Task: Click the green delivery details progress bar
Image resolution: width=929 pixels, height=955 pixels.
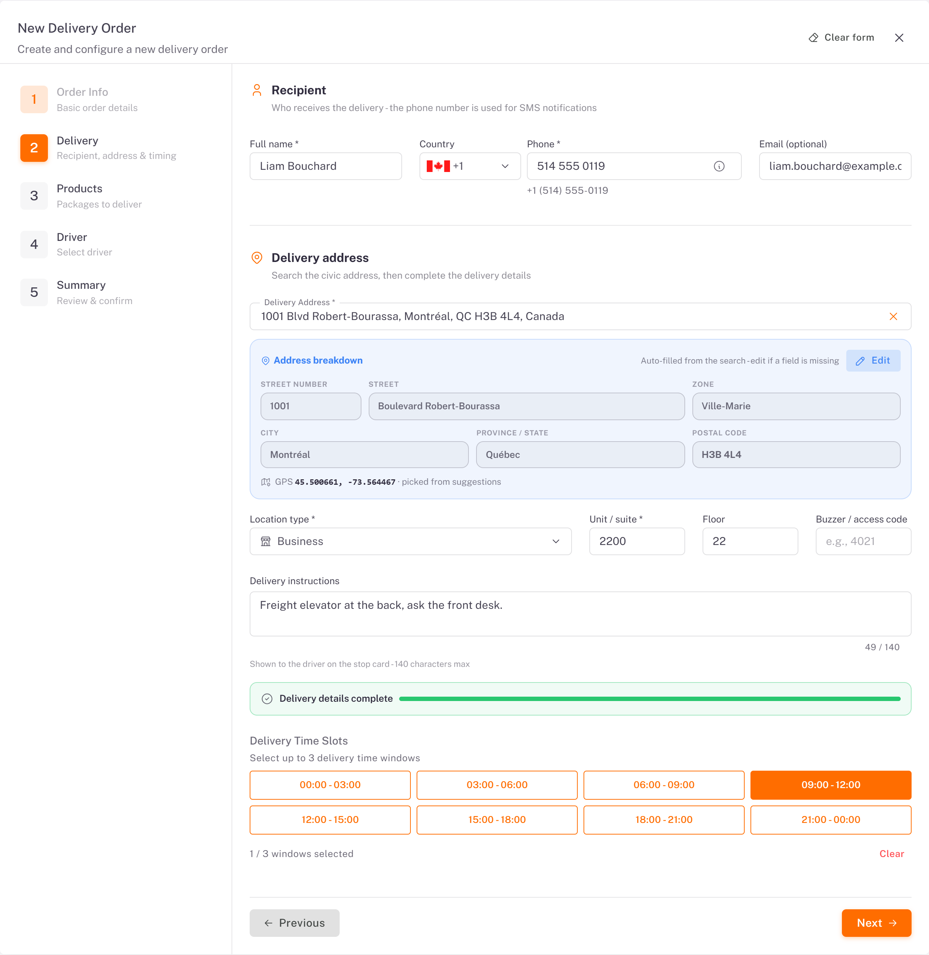Action: click(650, 698)
